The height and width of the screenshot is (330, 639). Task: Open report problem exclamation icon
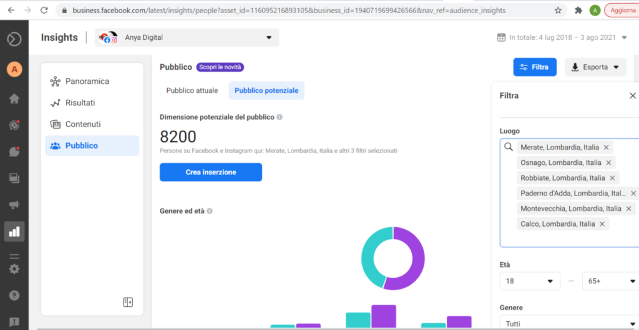14,323
